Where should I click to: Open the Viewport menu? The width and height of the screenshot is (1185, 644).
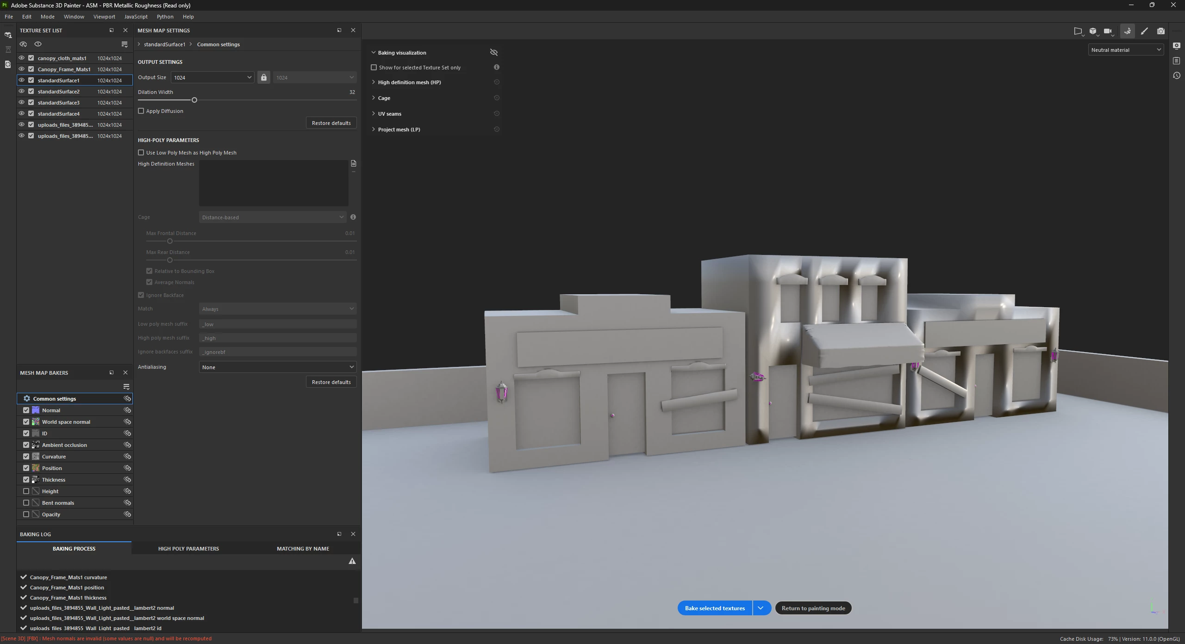tap(104, 17)
